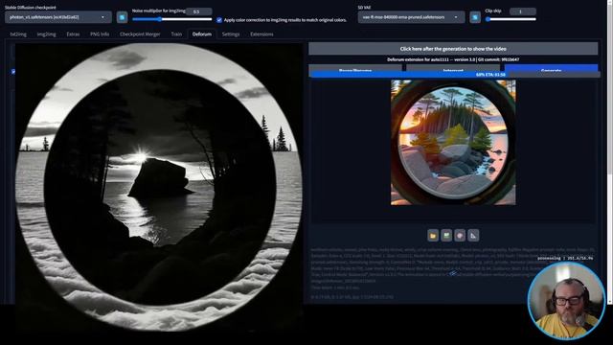Click the triangle ruler icon below the preview

[x=473, y=236]
